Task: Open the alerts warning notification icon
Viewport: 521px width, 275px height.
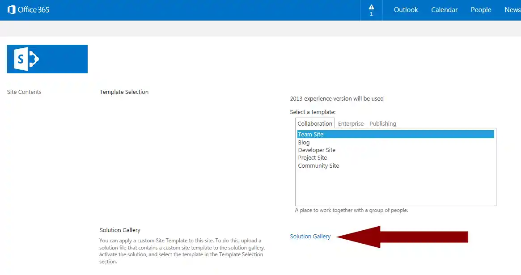Action: point(371,7)
